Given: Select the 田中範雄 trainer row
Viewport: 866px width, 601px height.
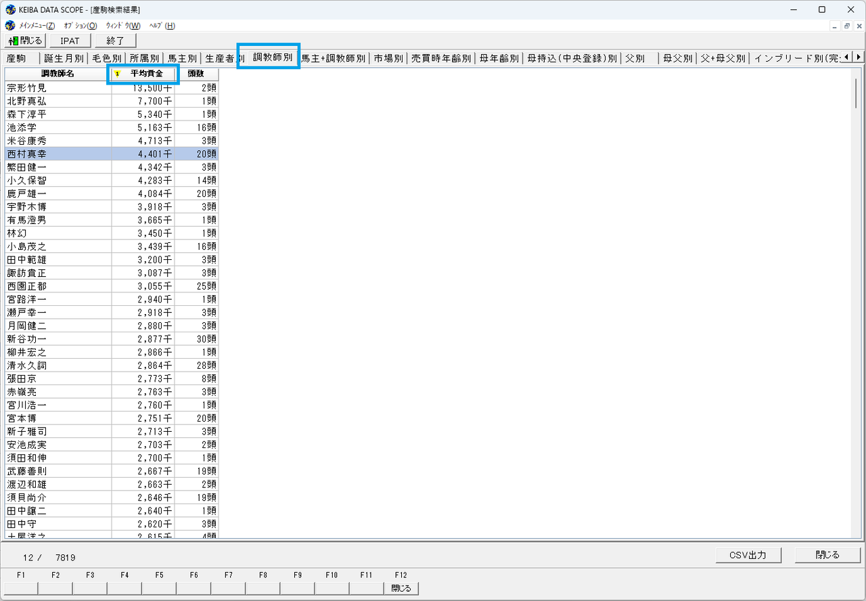Looking at the screenshot, I should click(x=112, y=260).
